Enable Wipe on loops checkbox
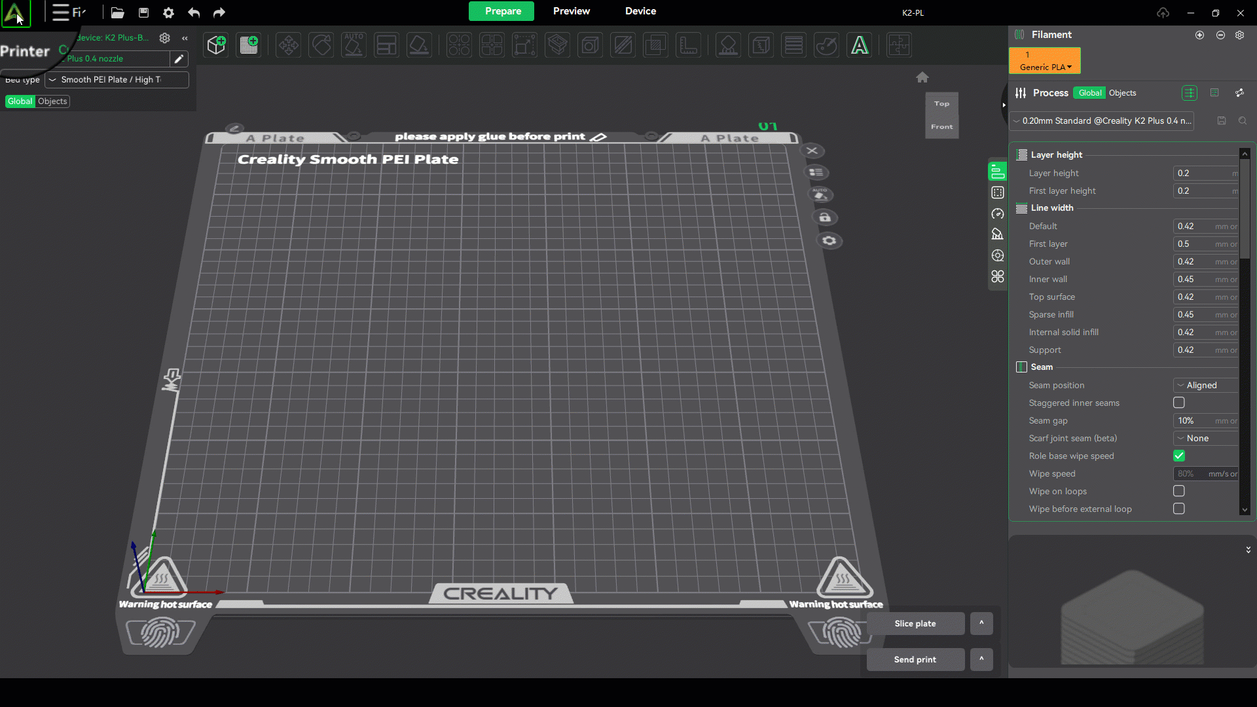This screenshot has height=707, width=1257. [1179, 491]
